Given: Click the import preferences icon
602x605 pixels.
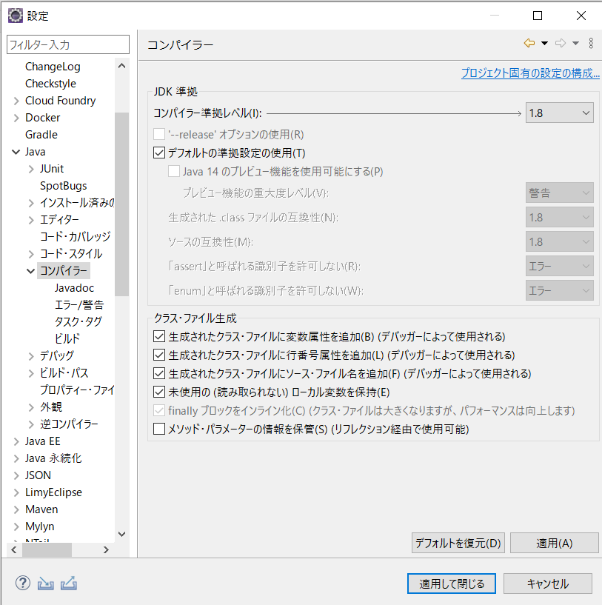Looking at the screenshot, I should coord(45,584).
